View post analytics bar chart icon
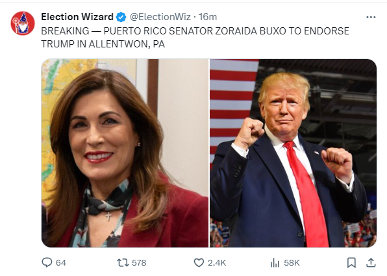Image resolution: width=387 pixels, height=276 pixels. click(275, 262)
